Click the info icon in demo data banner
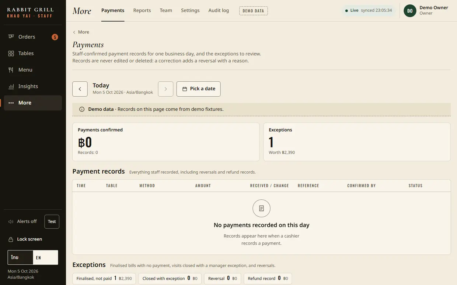Image resolution: width=457 pixels, height=285 pixels. (82, 109)
